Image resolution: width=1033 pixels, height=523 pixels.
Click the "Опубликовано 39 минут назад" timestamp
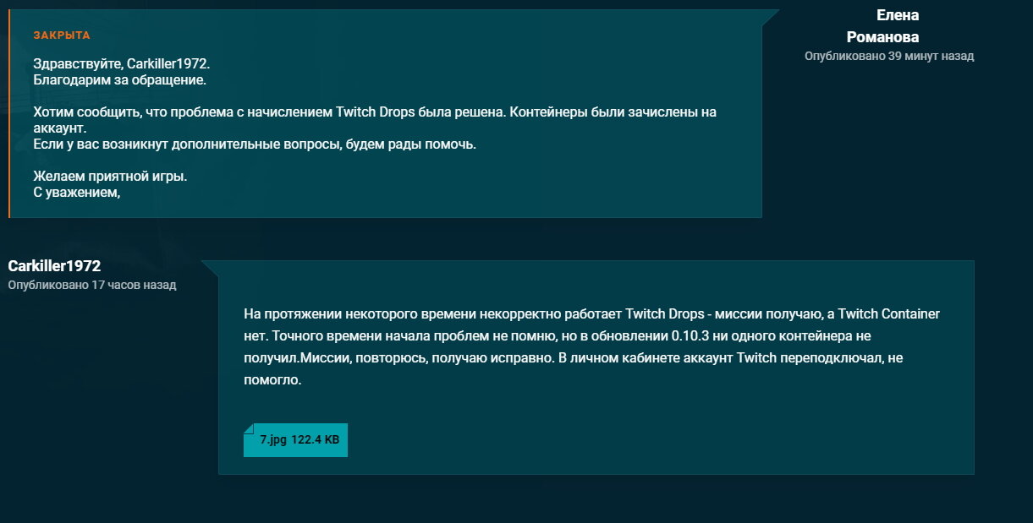(x=889, y=57)
